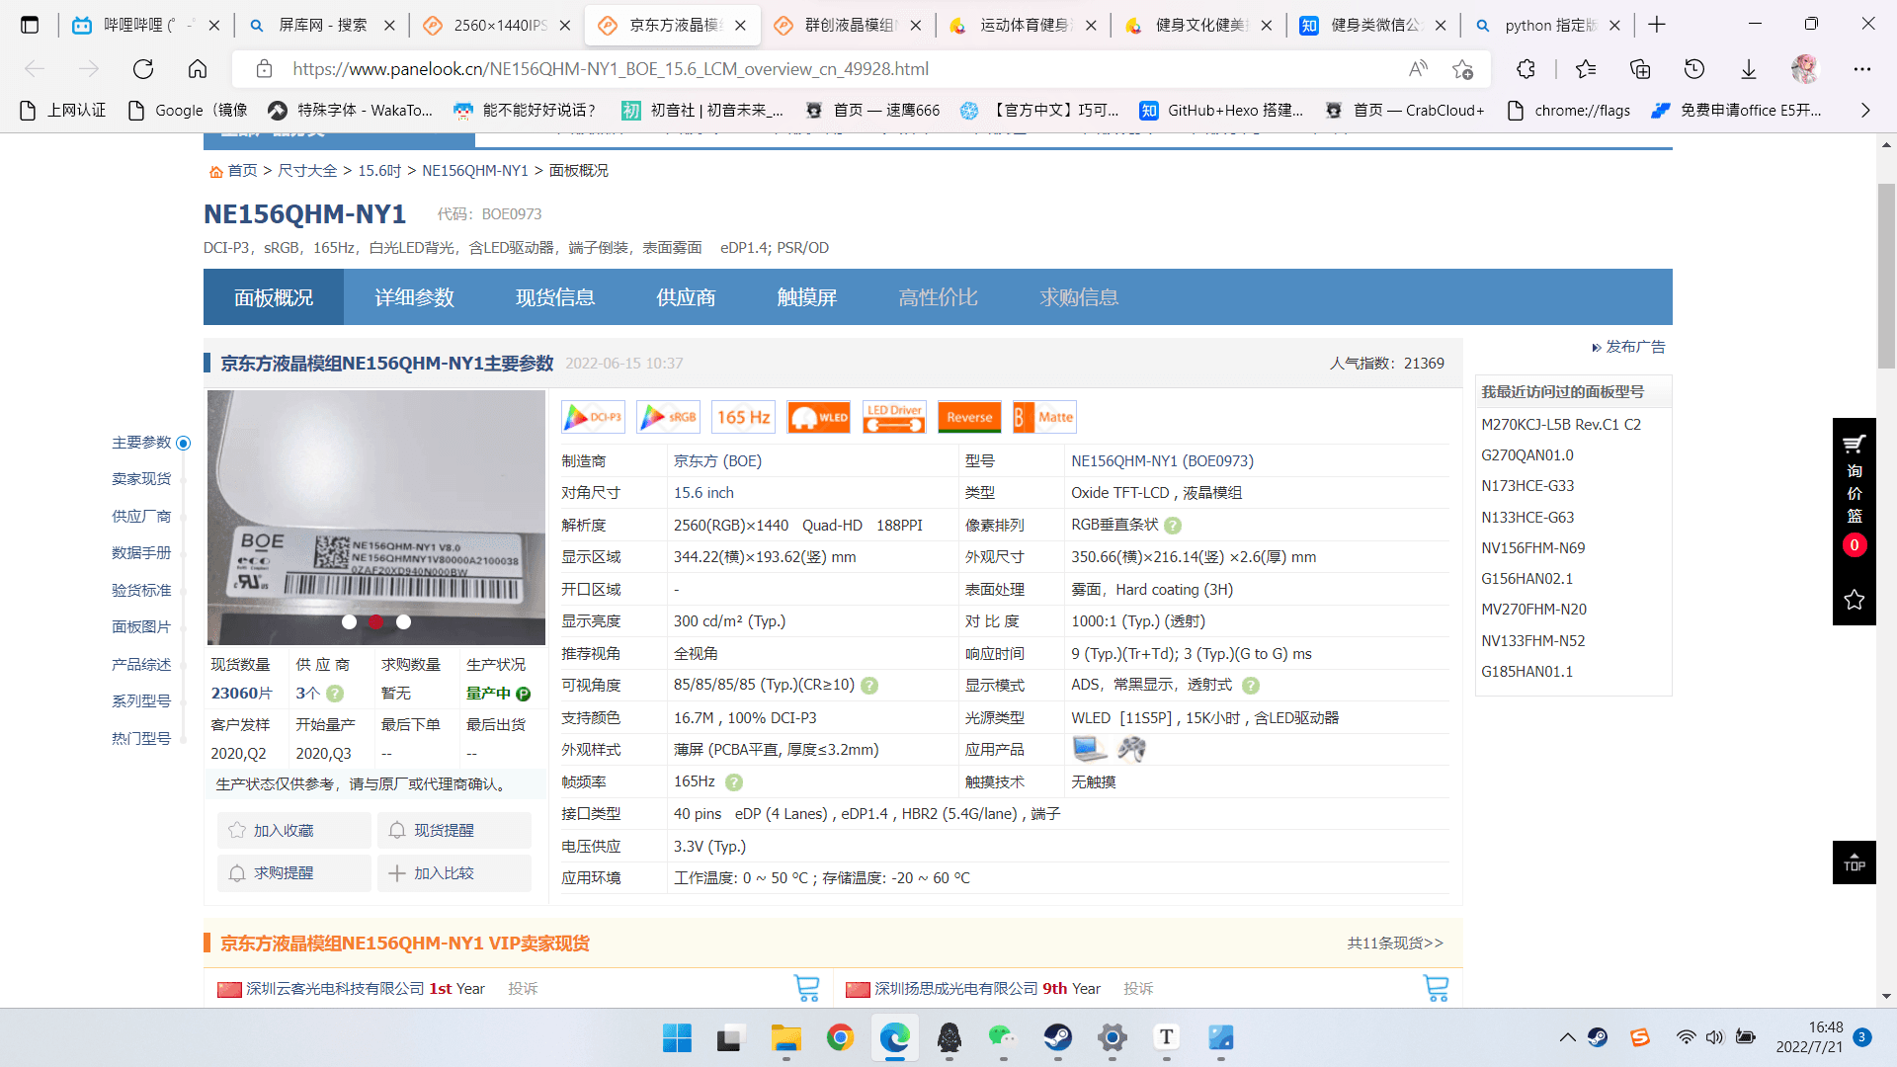The width and height of the screenshot is (1897, 1067).
Task: Click cart icon for 深圳扬思成光电有限公司
Action: (x=1436, y=988)
